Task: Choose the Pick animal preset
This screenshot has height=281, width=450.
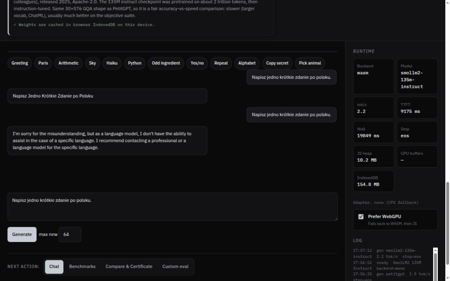Action: coord(310,63)
